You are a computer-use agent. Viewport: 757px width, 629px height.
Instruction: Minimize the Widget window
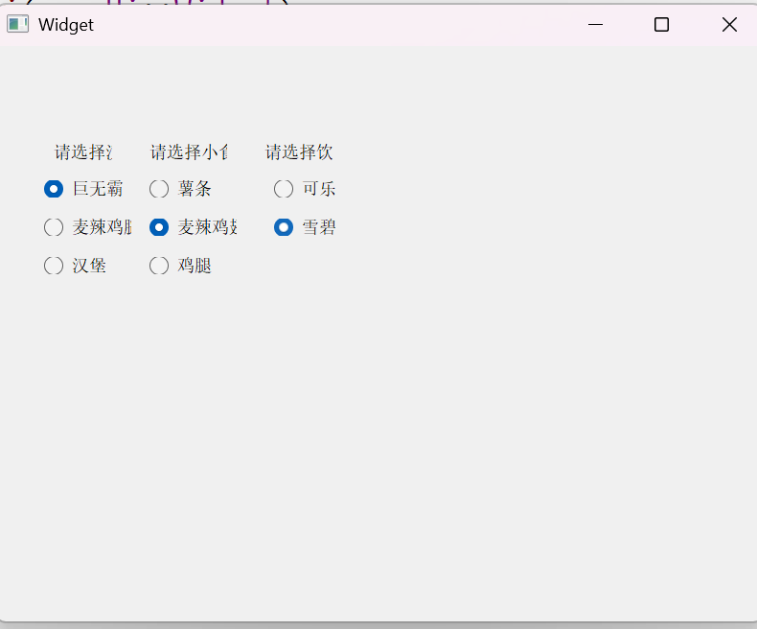coord(595,25)
